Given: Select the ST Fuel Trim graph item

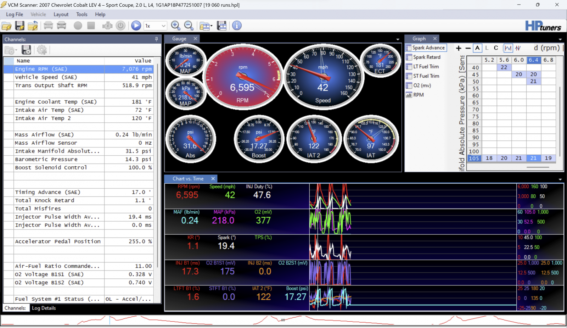Looking at the screenshot, I should click(422, 76).
